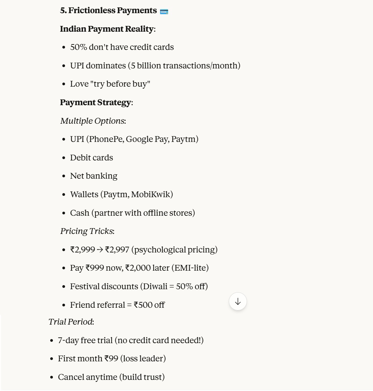Click the UPI dominates bullet text
This screenshot has height=391, width=373.
pyautogui.click(x=155, y=66)
